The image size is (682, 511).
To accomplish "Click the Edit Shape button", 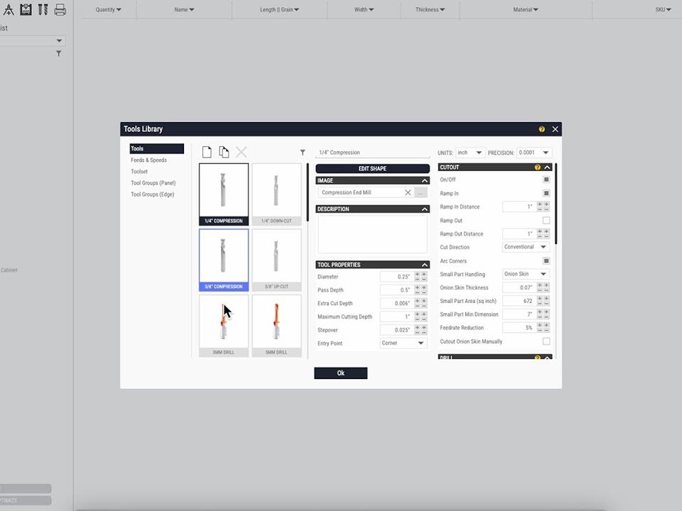I will tap(372, 168).
